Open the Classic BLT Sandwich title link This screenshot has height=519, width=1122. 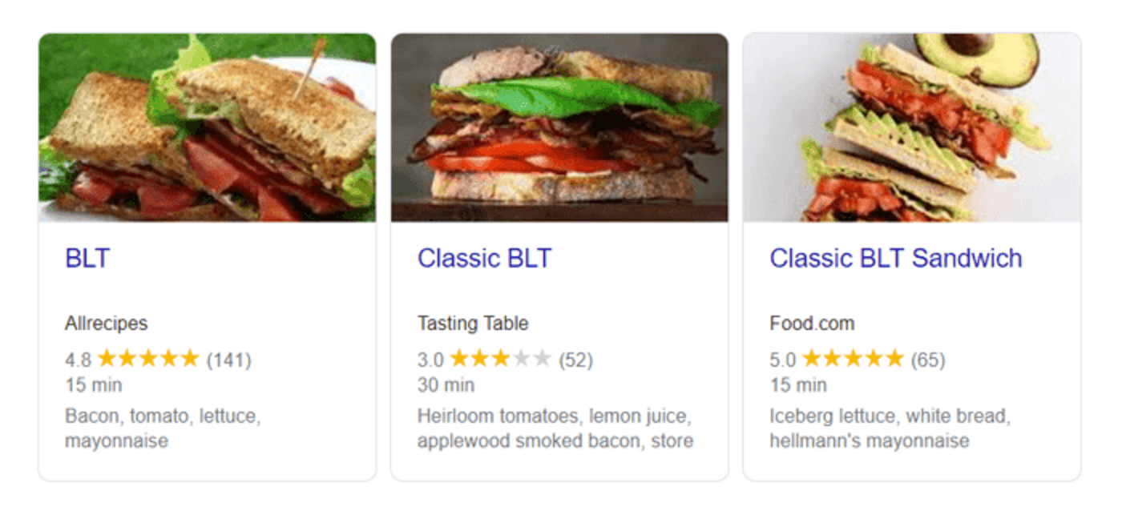pyautogui.click(x=896, y=259)
